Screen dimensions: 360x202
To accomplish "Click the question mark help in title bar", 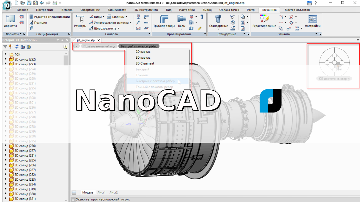I will [x=316, y=3].
